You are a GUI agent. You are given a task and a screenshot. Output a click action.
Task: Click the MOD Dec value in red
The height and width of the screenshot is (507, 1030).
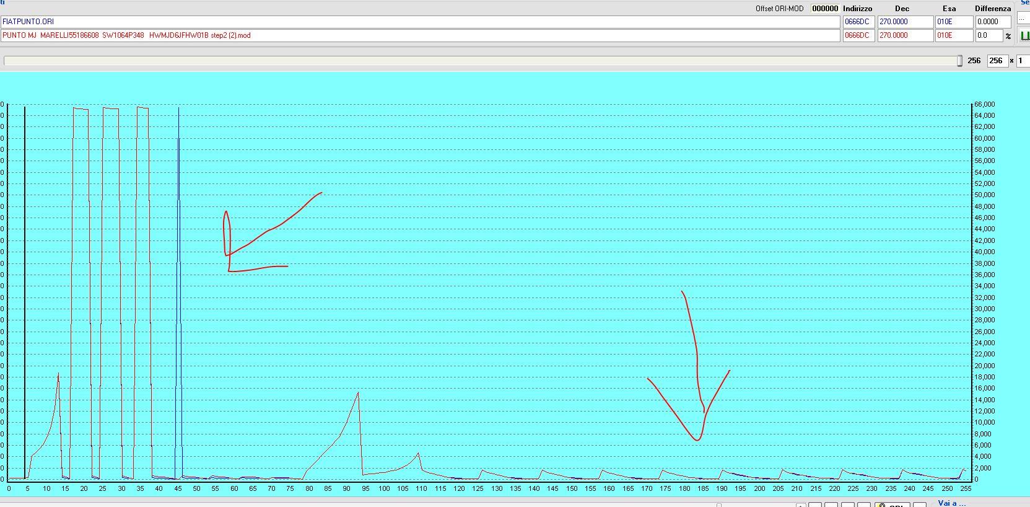(904, 35)
